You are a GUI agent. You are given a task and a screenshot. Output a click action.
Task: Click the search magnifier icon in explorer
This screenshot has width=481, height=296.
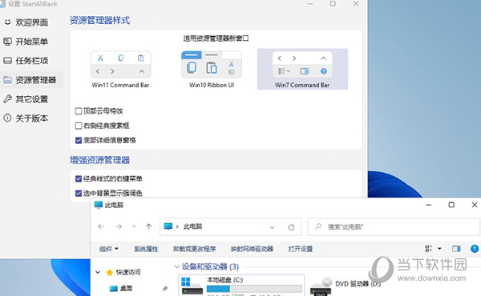318,226
